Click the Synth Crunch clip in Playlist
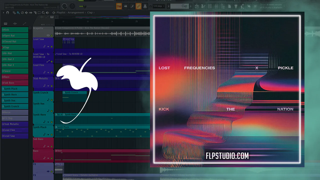This screenshot has height=180, width=320. [74, 96]
